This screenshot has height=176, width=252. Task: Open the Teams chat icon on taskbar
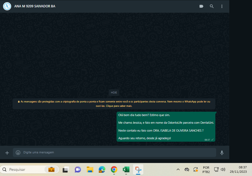pos(78,169)
